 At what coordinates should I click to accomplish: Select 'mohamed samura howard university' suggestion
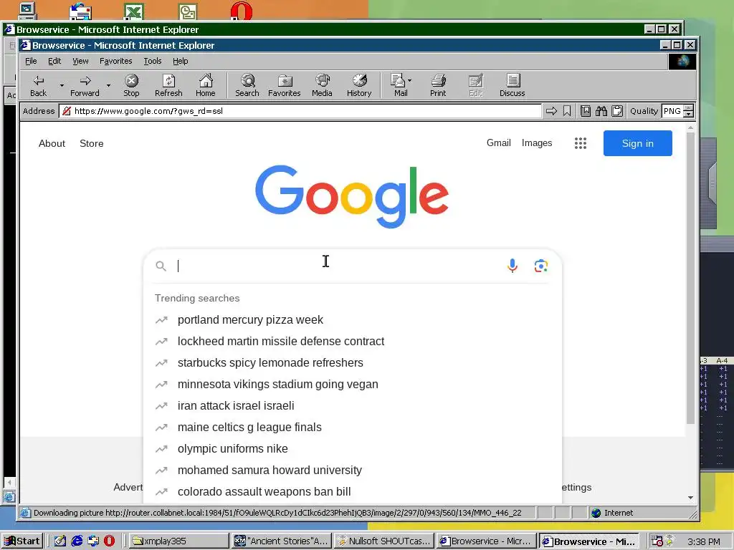point(353,471)
